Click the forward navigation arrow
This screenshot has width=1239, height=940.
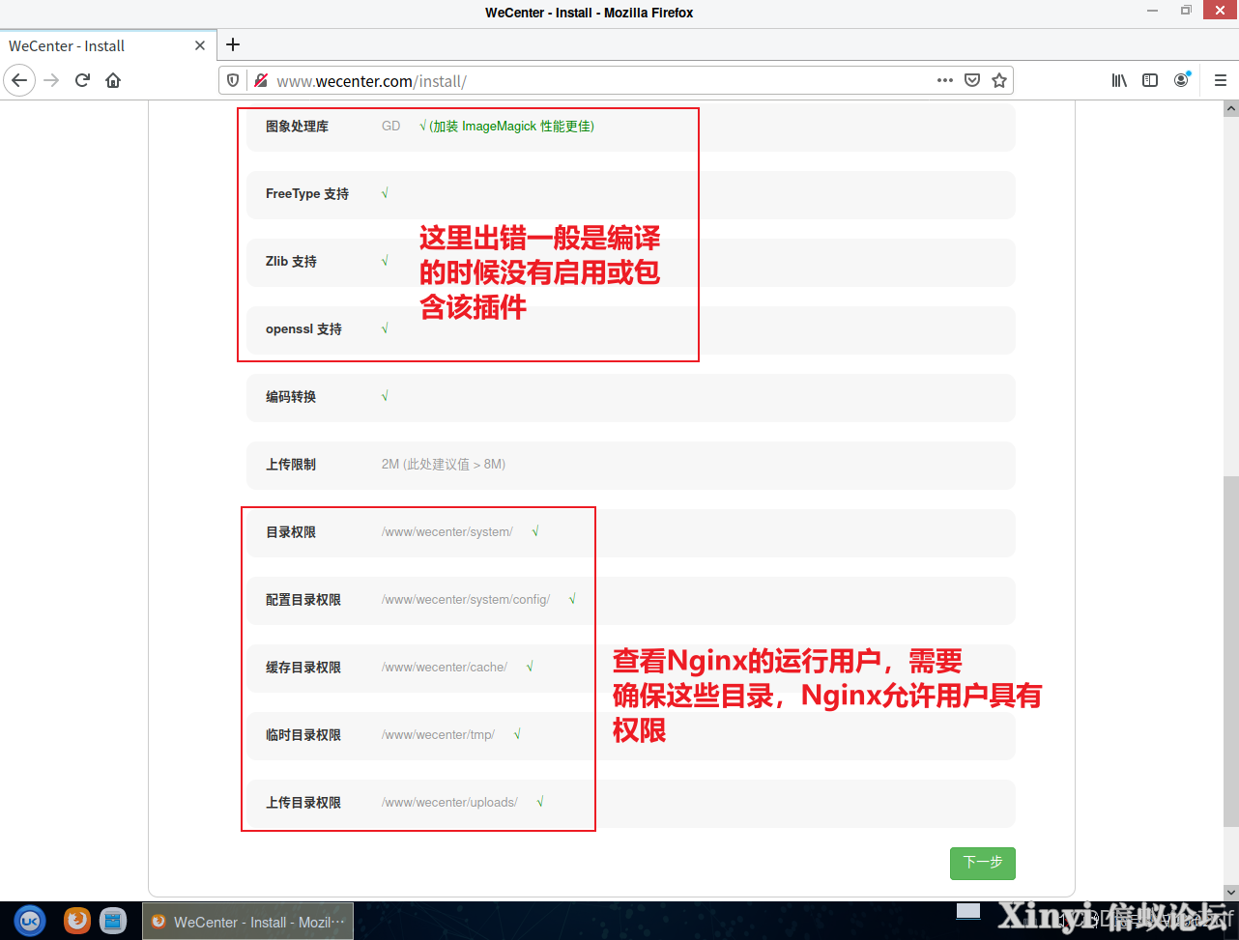tap(52, 80)
